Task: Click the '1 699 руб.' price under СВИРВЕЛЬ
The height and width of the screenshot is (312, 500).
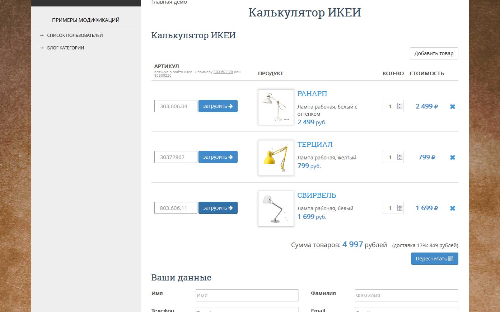Action: click(312, 217)
